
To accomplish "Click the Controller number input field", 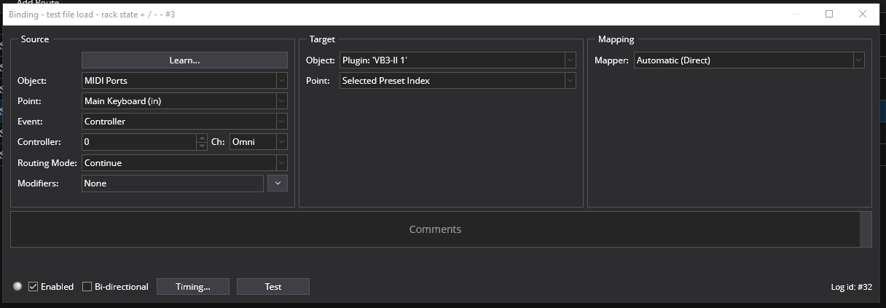I will 138,142.
